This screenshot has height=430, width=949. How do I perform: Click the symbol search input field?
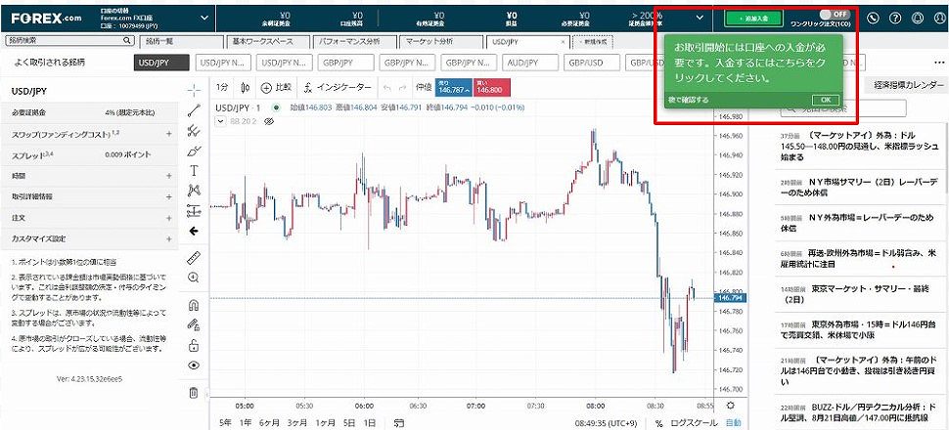click(69, 40)
